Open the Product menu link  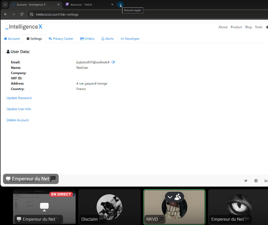click(x=236, y=27)
